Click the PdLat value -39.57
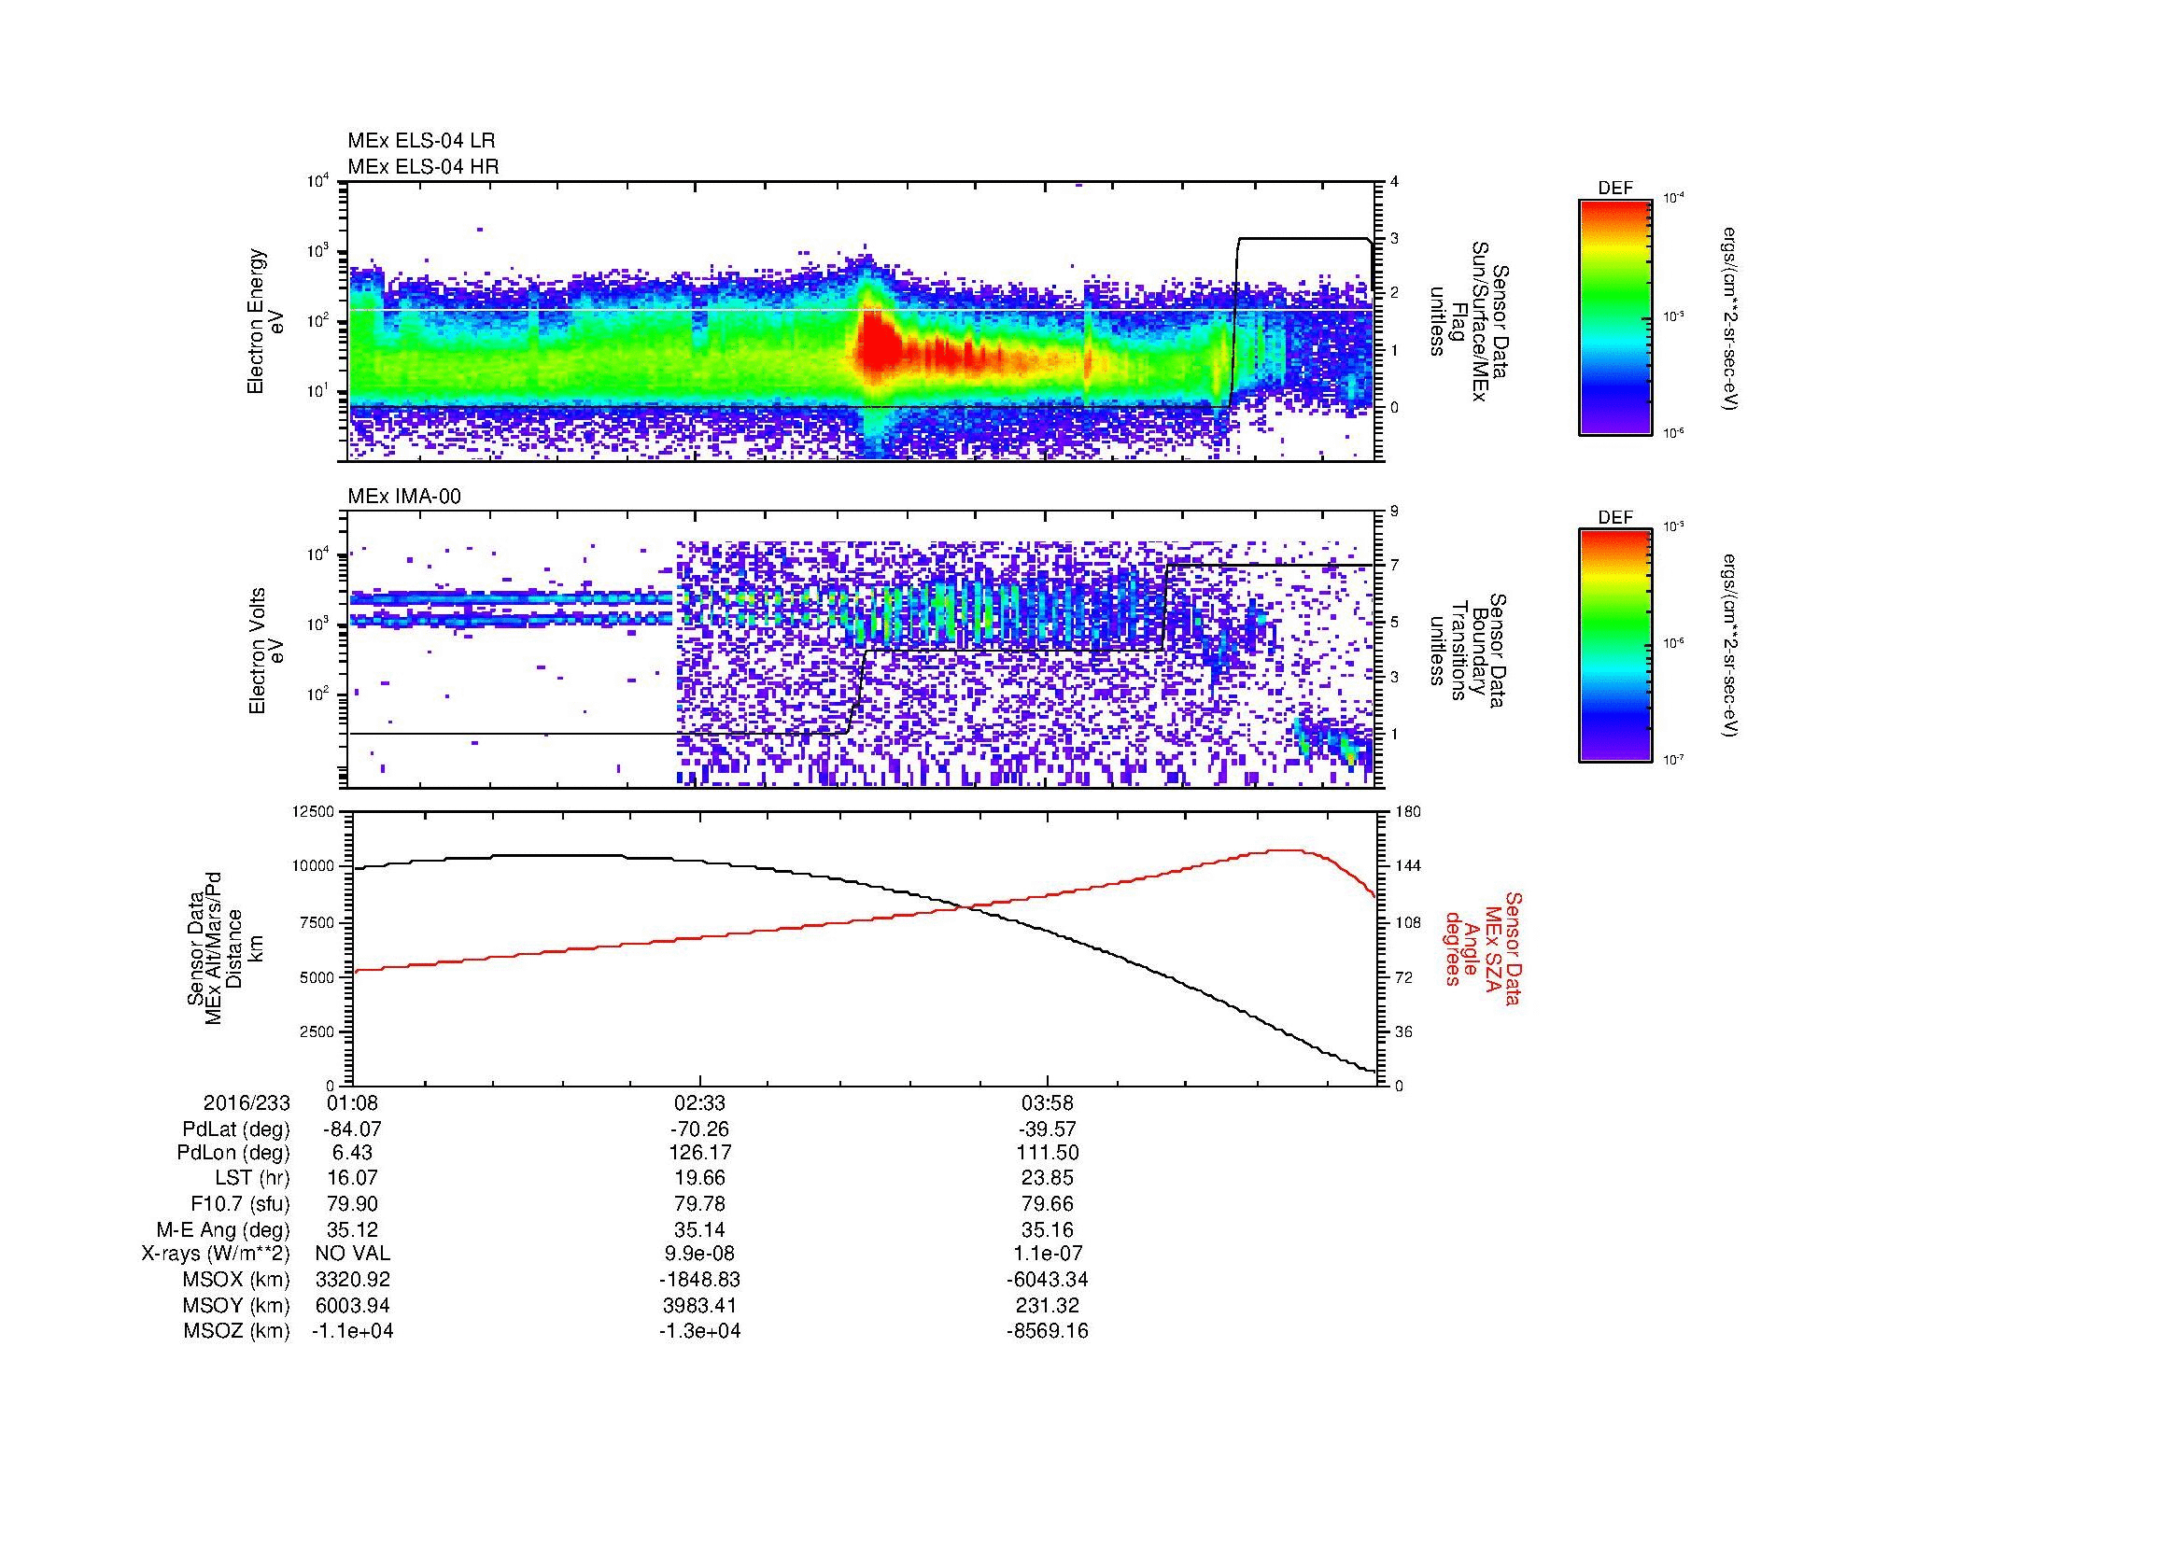2184x1543 pixels. (1048, 1129)
